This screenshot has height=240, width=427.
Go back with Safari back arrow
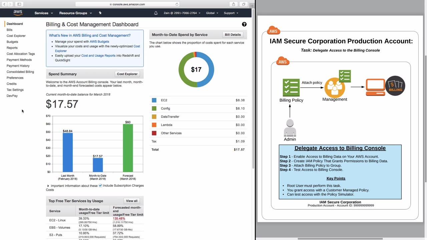tap(4, 4)
